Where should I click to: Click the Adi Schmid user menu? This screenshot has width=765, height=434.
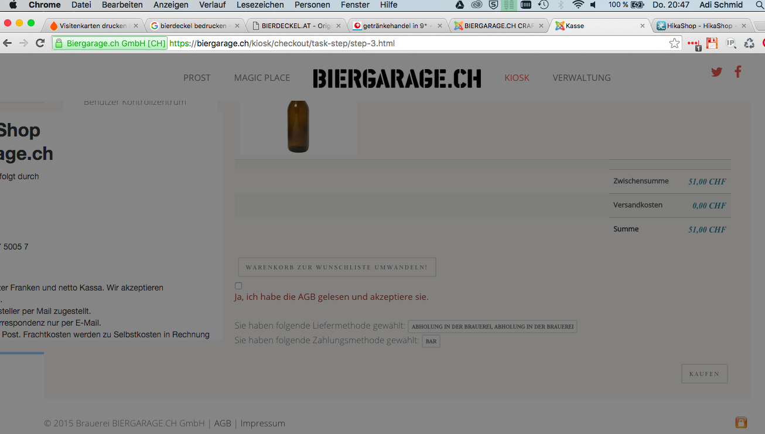[x=721, y=5]
